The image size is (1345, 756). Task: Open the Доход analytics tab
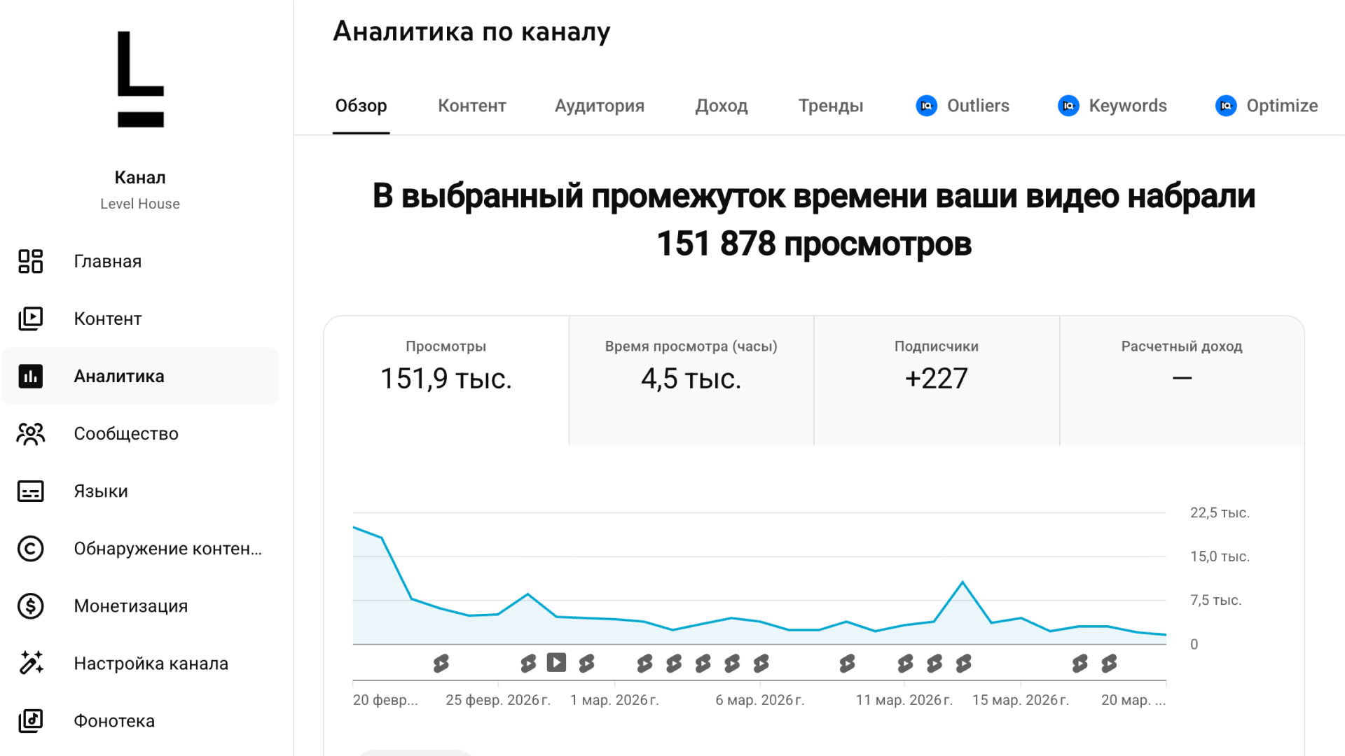point(721,106)
